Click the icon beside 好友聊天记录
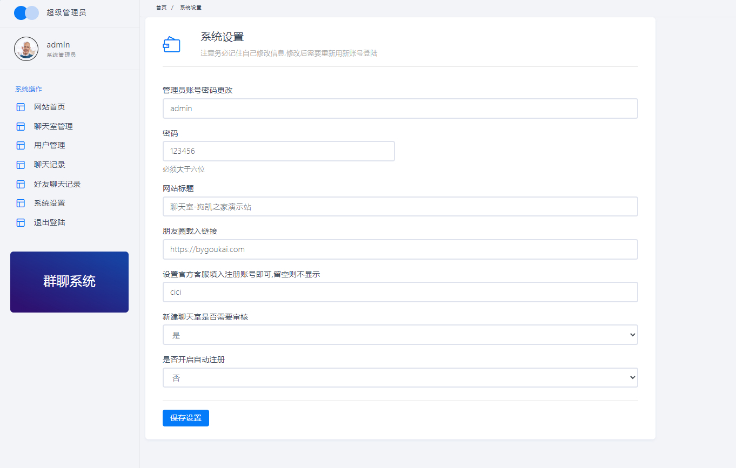The image size is (736, 468). tap(21, 184)
